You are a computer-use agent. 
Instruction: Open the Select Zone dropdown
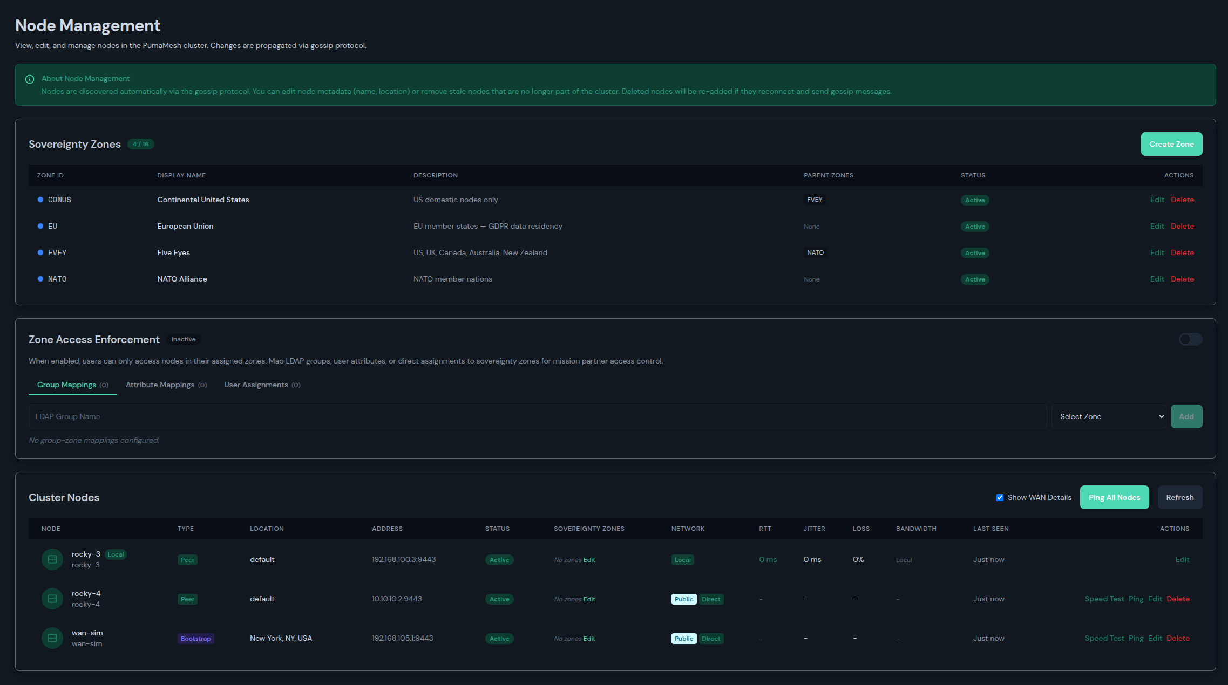pos(1108,416)
